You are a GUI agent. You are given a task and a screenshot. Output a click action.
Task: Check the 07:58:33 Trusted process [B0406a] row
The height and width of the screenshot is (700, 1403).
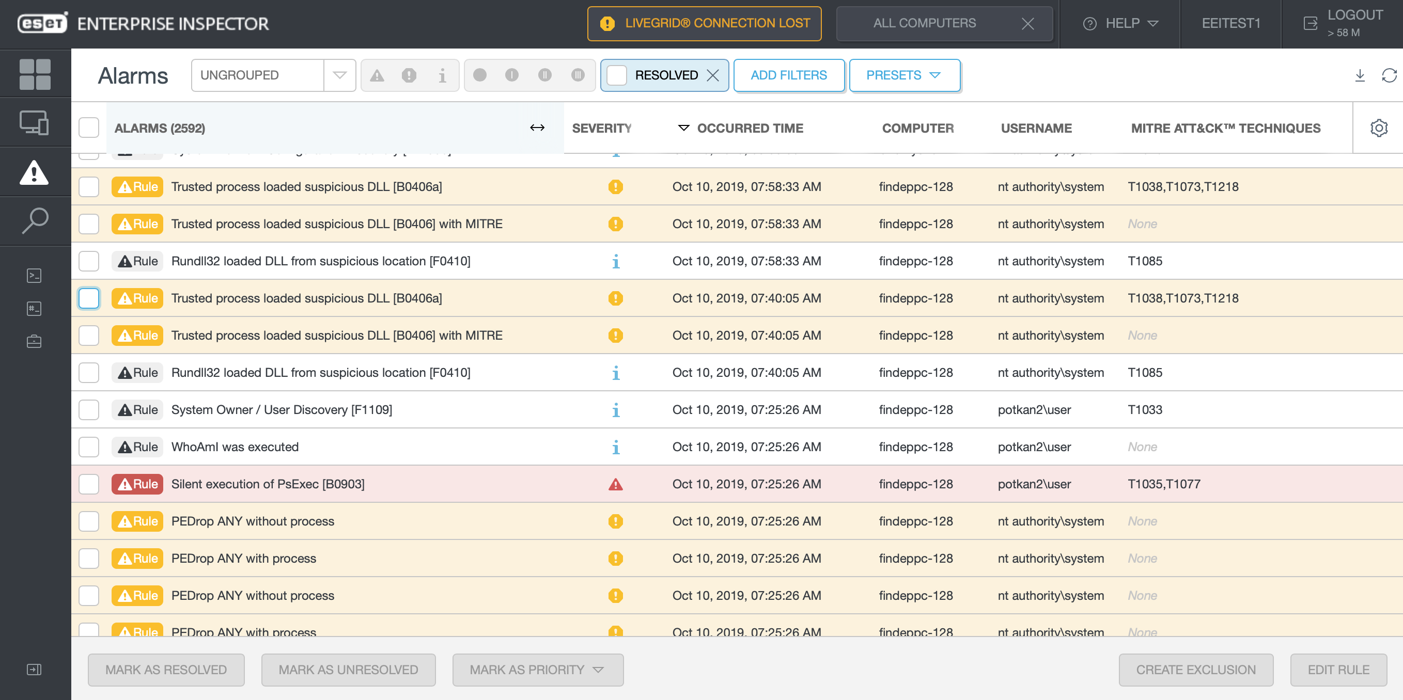[x=89, y=187]
